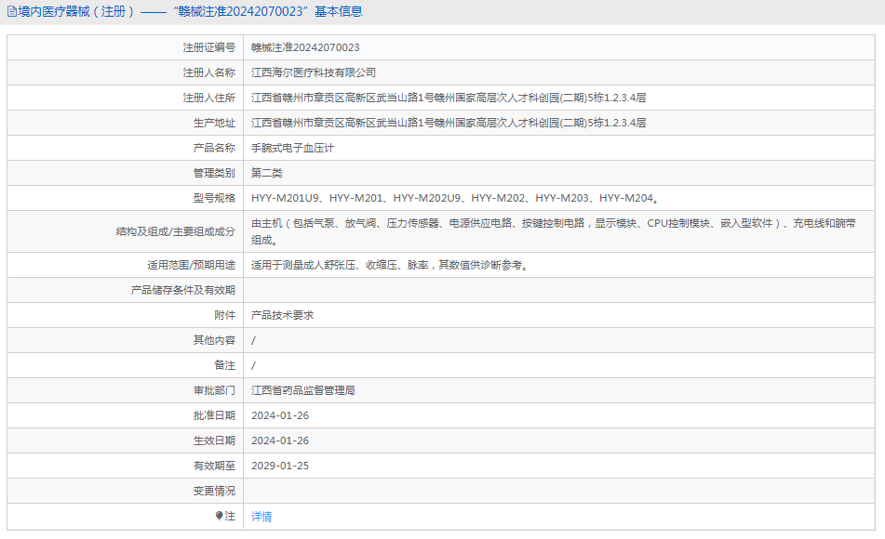
Task: Click the page title 境内医疗器械（注册）基本信息
Action: click(190, 11)
